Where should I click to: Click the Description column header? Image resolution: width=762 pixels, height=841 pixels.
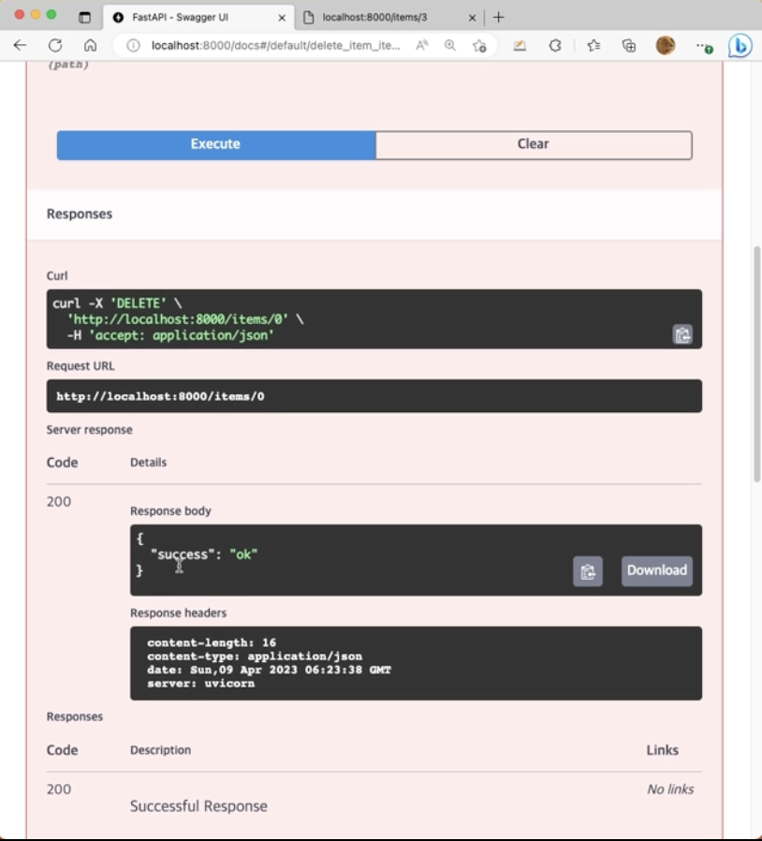tap(160, 750)
